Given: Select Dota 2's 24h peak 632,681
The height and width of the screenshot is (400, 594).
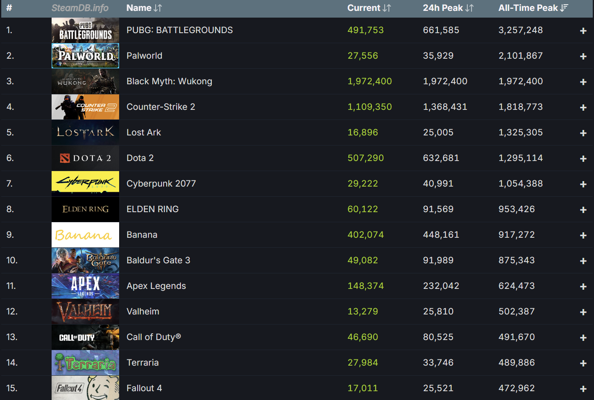Looking at the screenshot, I should [441, 158].
